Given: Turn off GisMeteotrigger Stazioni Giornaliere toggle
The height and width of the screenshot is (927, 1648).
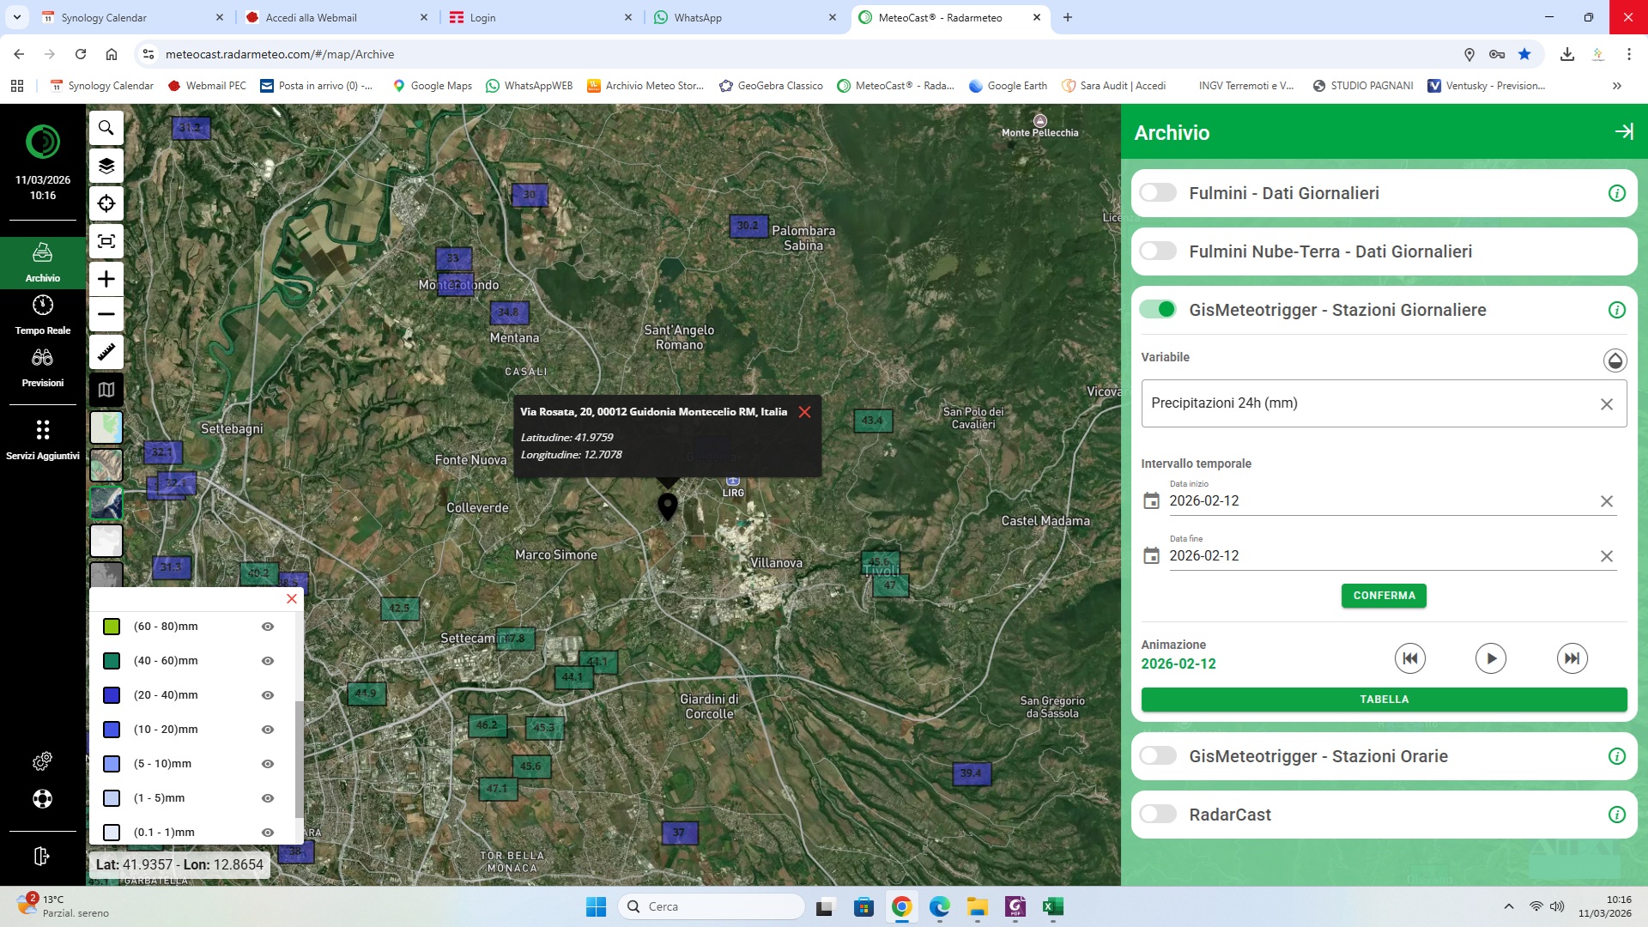Looking at the screenshot, I should coord(1158,310).
